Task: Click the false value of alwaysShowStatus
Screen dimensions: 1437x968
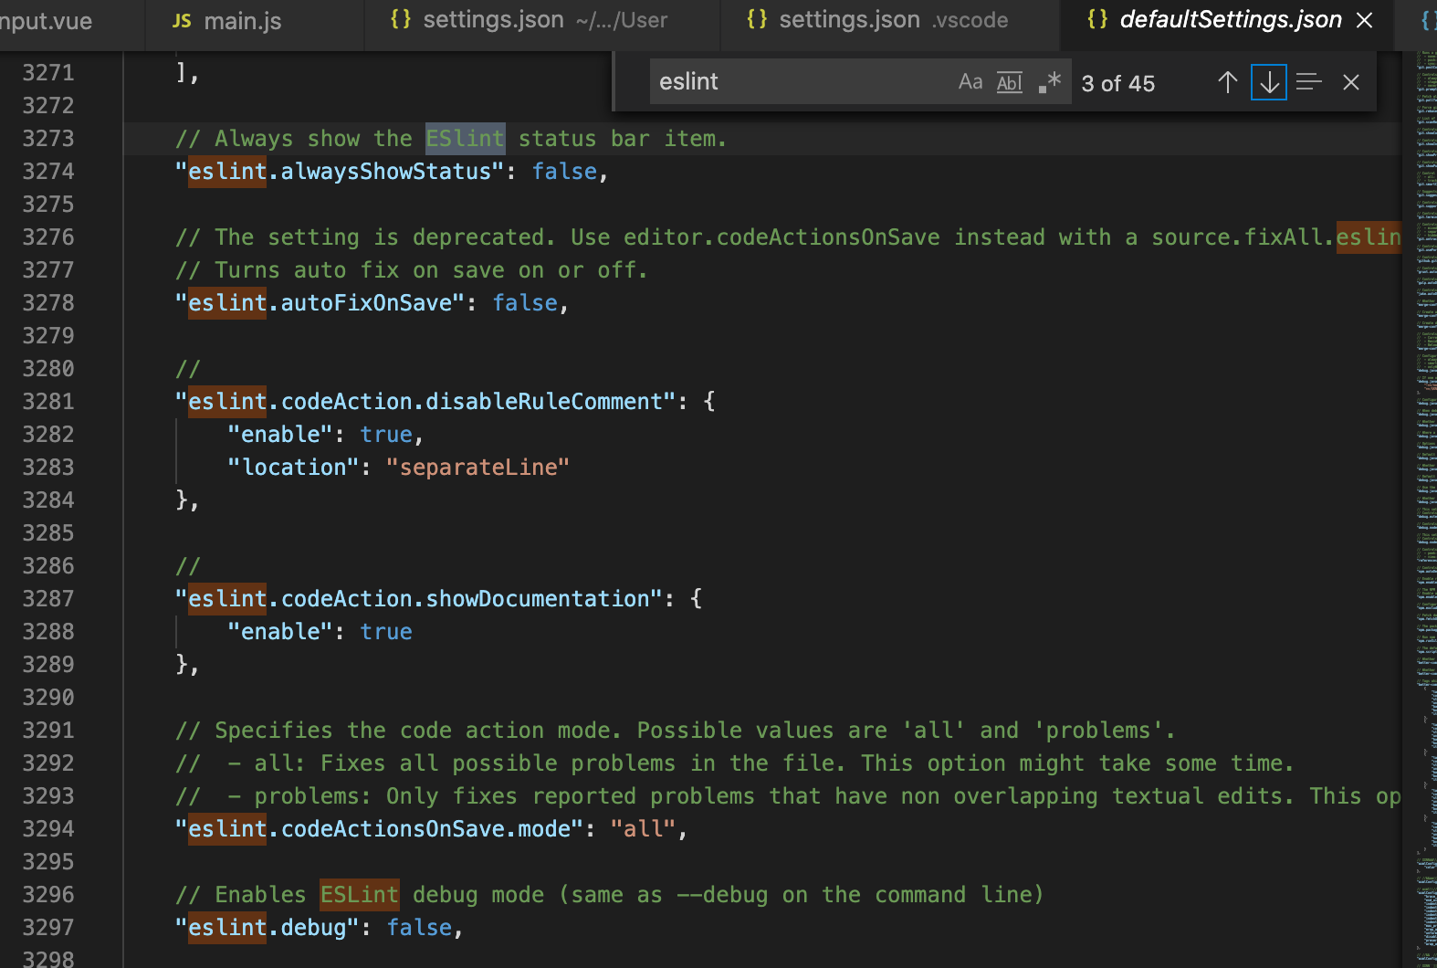Action: [564, 172]
